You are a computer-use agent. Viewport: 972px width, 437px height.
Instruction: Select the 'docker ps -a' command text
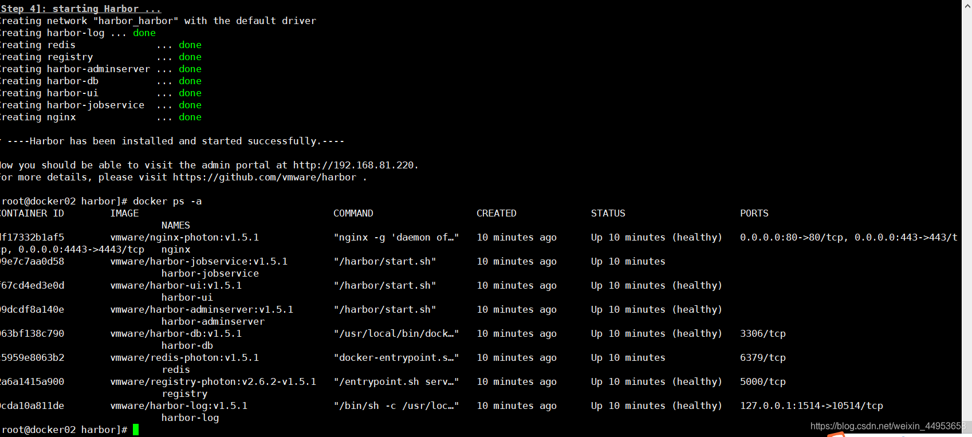click(167, 201)
